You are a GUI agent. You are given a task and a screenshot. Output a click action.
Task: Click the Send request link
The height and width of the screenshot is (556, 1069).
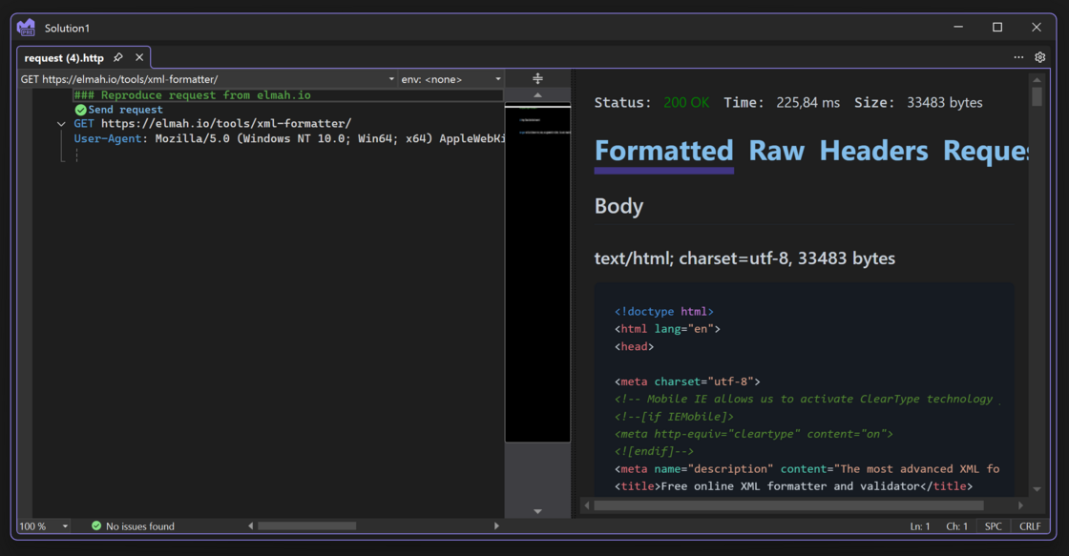coord(125,110)
